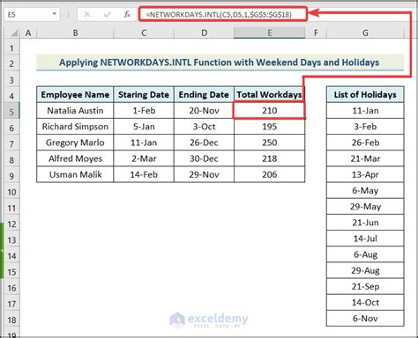Click the 'Staring Date' header cell
The width and height of the screenshot is (418, 338).
144,94
